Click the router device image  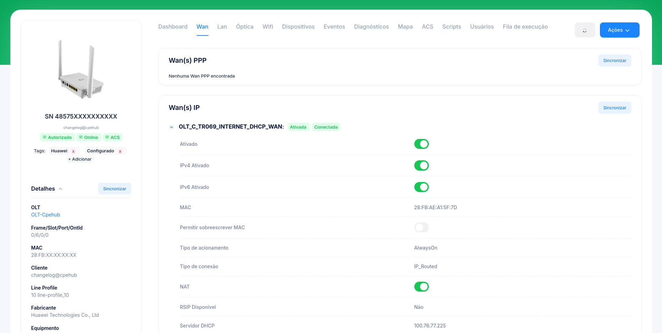click(x=81, y=69)
